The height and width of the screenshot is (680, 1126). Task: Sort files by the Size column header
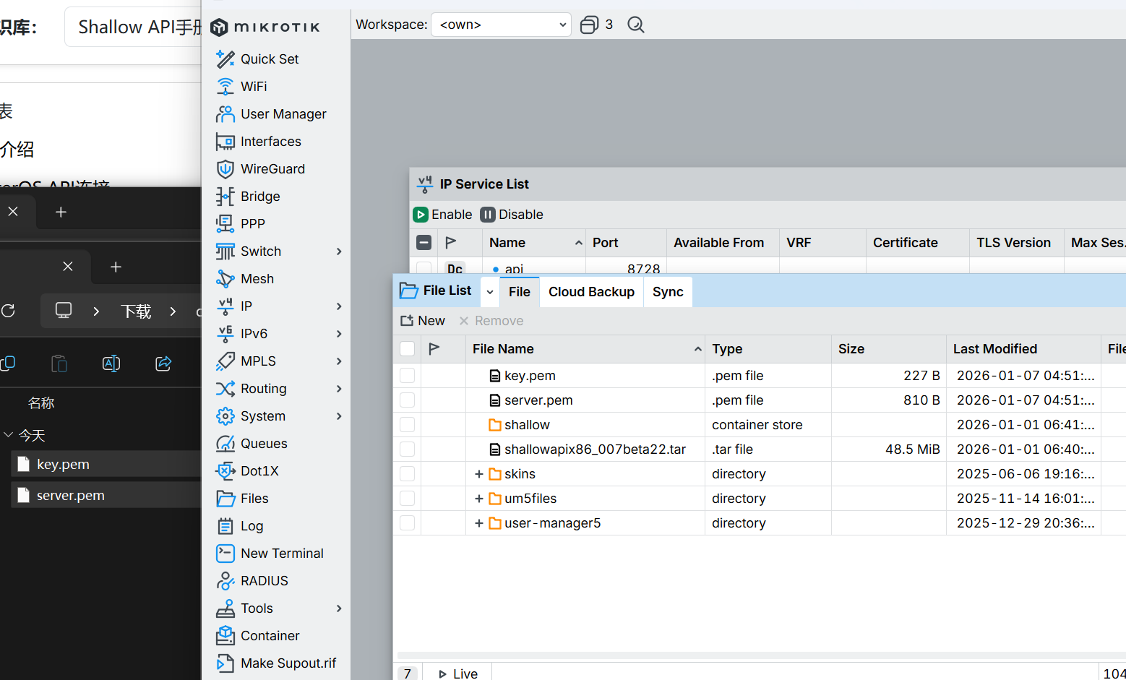(x=851, y=349)
